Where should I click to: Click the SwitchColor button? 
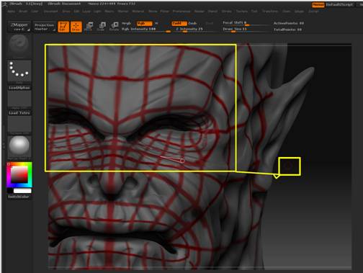point(19,197)
